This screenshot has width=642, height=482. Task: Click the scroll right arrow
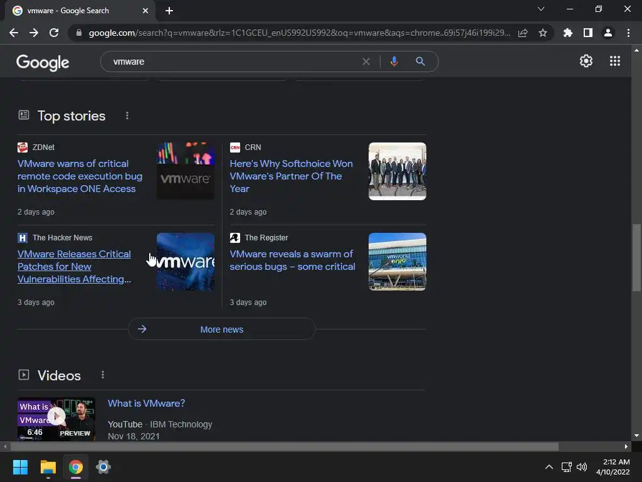pos(626,446)
